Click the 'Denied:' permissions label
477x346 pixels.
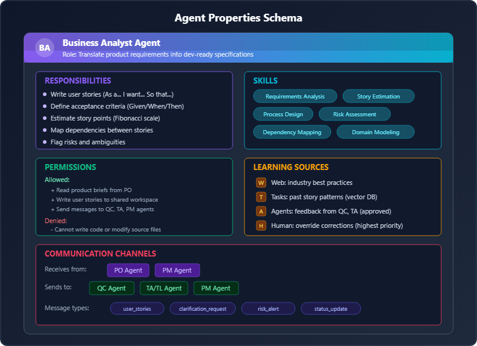(55, 221)
